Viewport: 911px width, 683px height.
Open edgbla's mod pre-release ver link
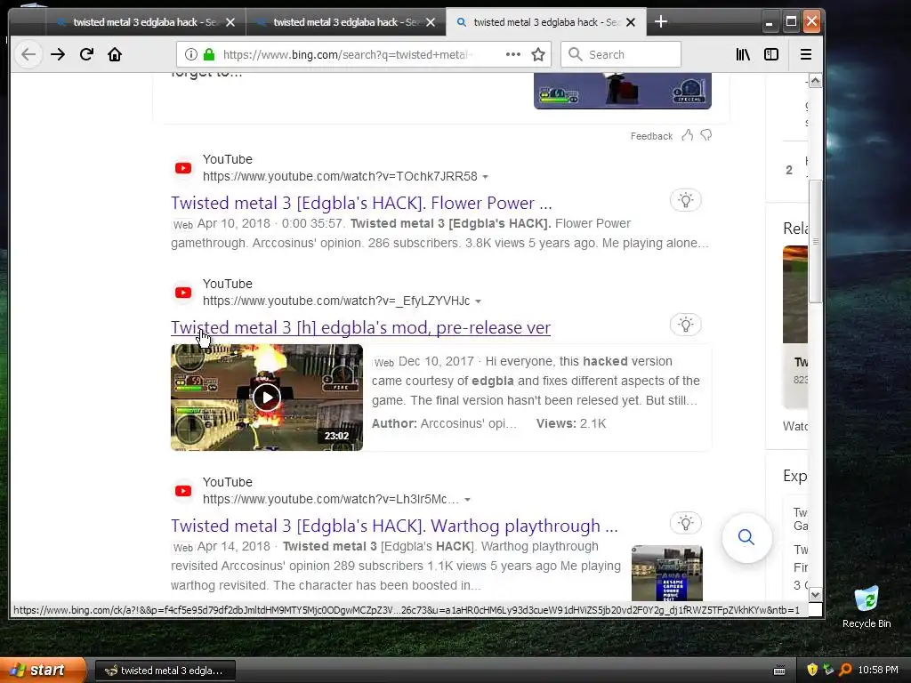point(361,327)
